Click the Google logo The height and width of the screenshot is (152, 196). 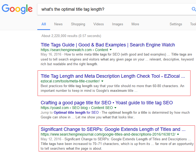(x=17, y=9)
